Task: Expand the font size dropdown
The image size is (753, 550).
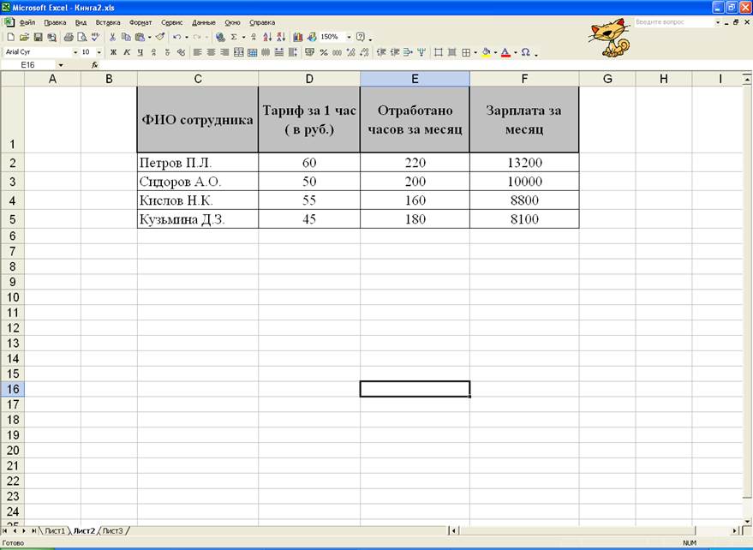Action: (x=99, y=52)
